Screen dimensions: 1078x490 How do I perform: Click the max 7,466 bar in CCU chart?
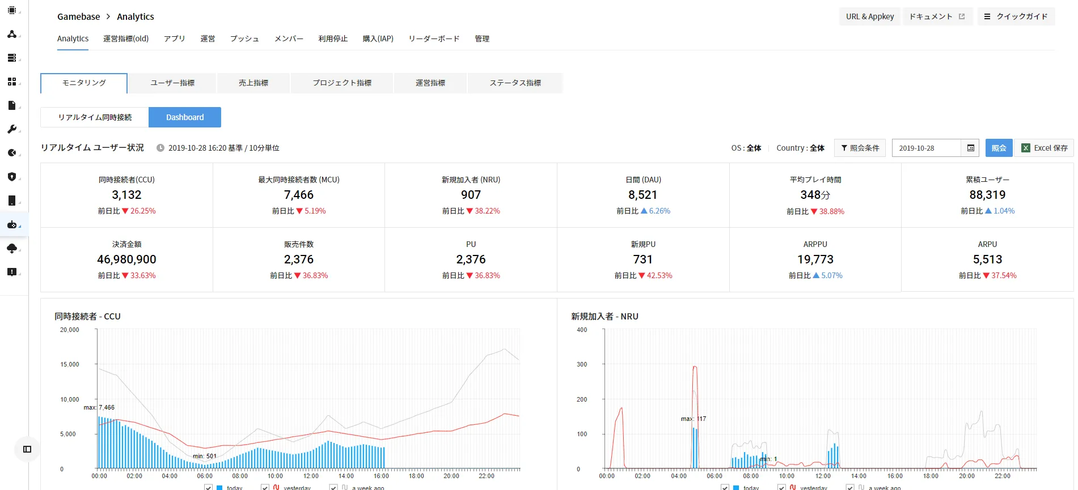tap(99, 442)
